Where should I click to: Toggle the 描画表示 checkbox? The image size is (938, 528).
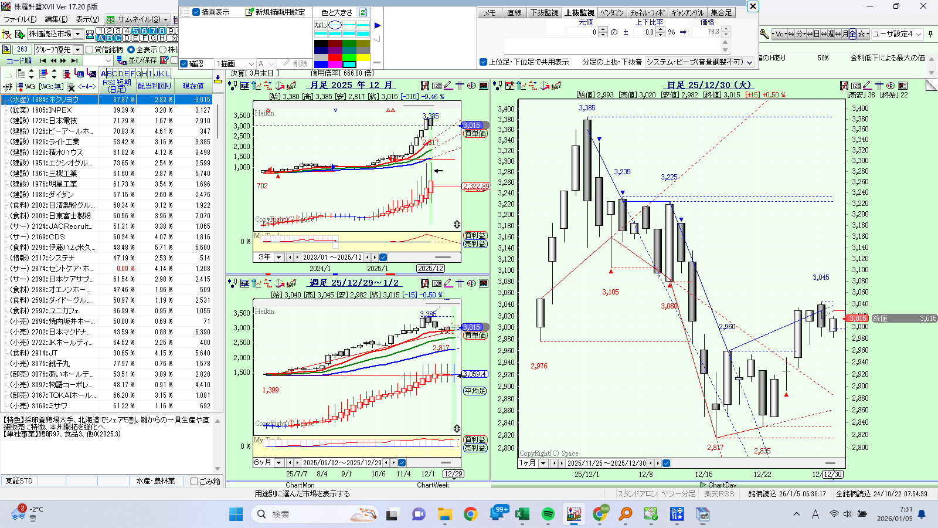pos(196,12)
